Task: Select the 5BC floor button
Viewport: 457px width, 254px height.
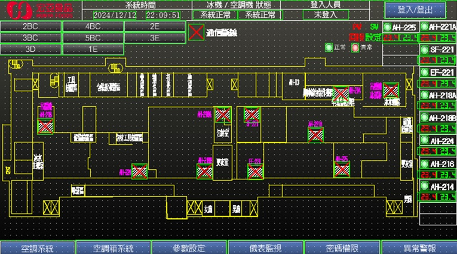Action: [93, 38]
